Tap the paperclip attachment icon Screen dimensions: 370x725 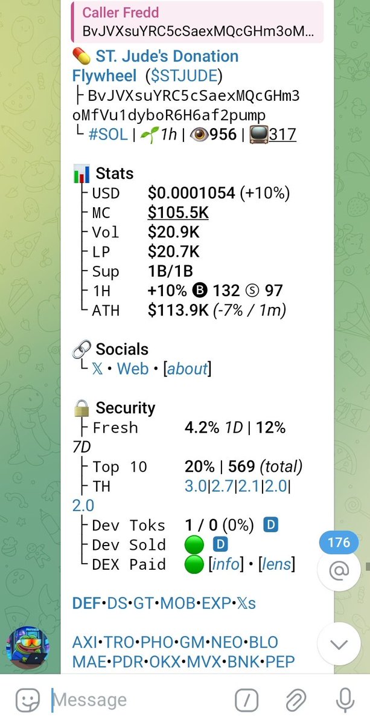click(295, 701)
